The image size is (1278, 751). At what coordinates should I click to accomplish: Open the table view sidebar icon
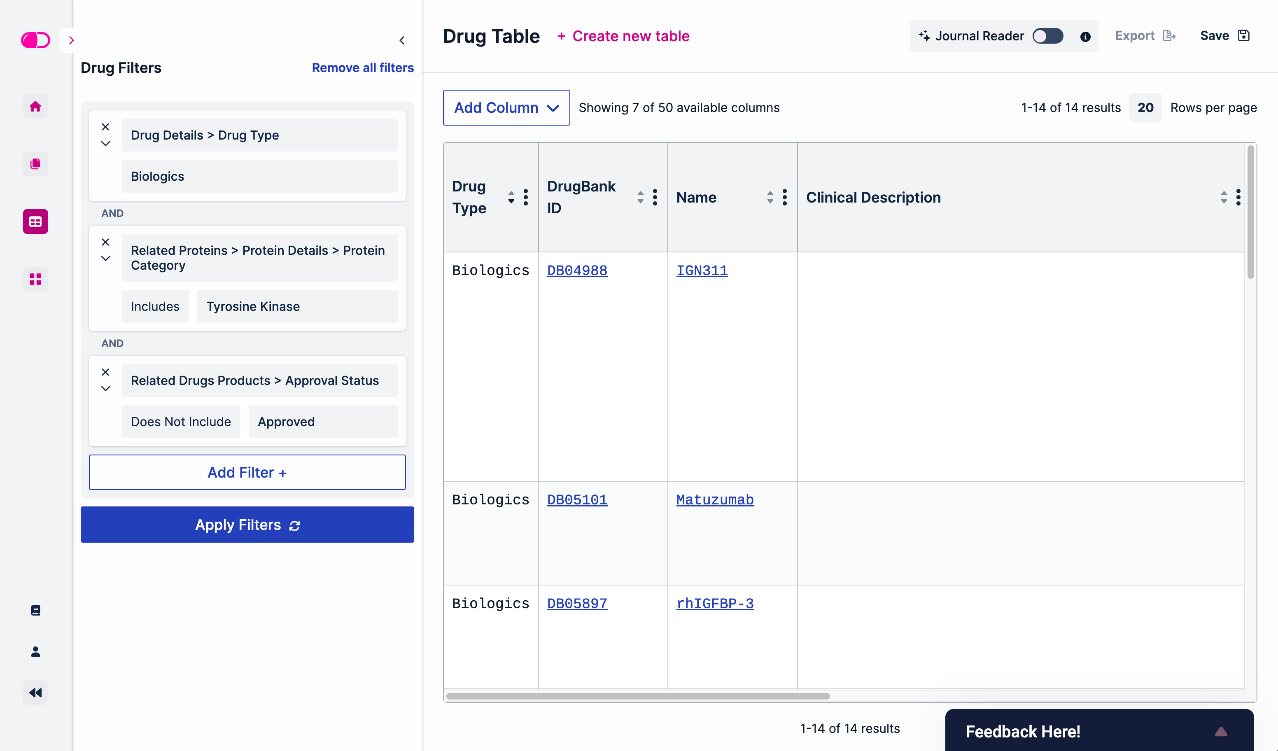(35, 222)
